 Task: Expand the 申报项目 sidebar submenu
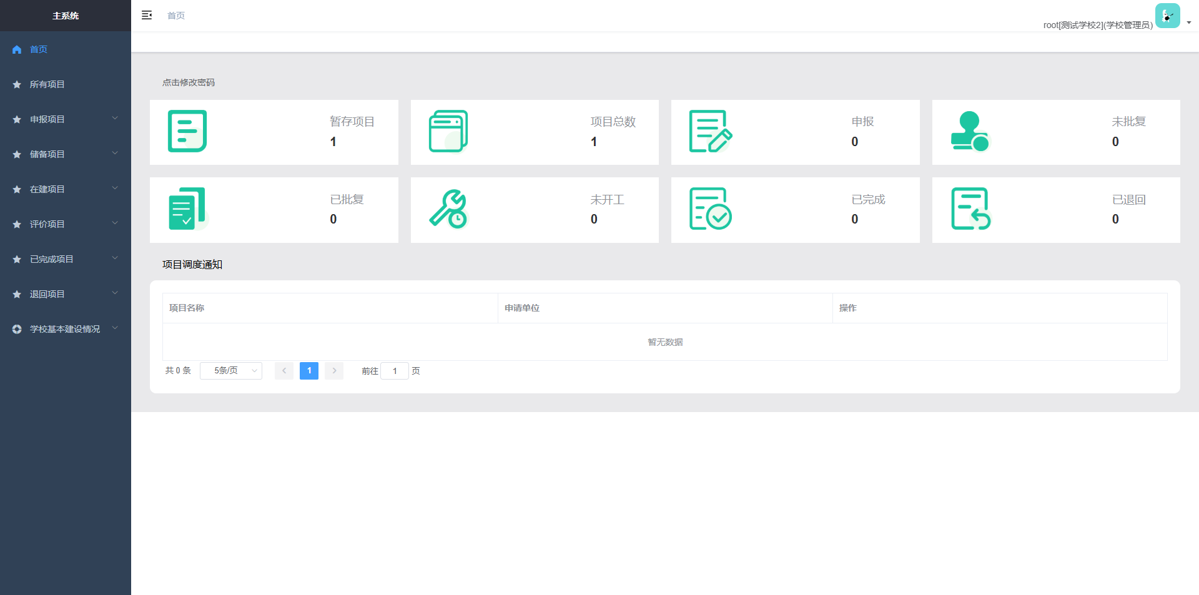click(x=66, y=119)
